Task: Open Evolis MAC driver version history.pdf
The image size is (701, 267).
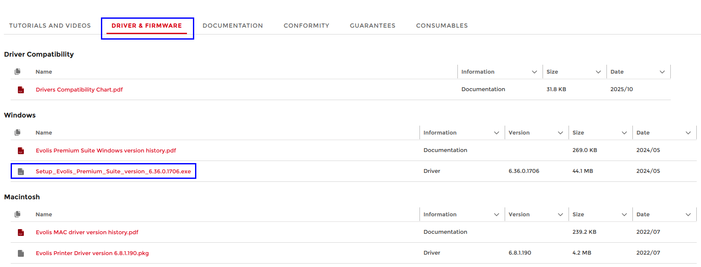Action: pos(87,233)
